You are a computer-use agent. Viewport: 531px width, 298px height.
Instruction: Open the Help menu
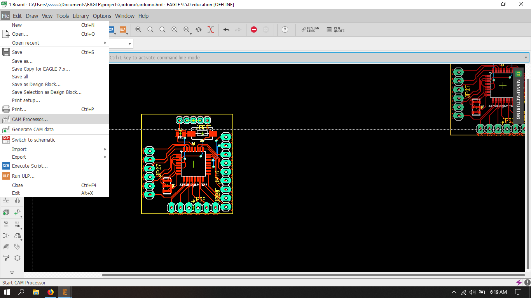tap(143, 16)
